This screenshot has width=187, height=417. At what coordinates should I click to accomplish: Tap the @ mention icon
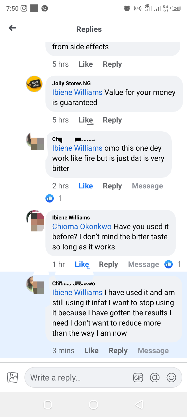(155, 377)
